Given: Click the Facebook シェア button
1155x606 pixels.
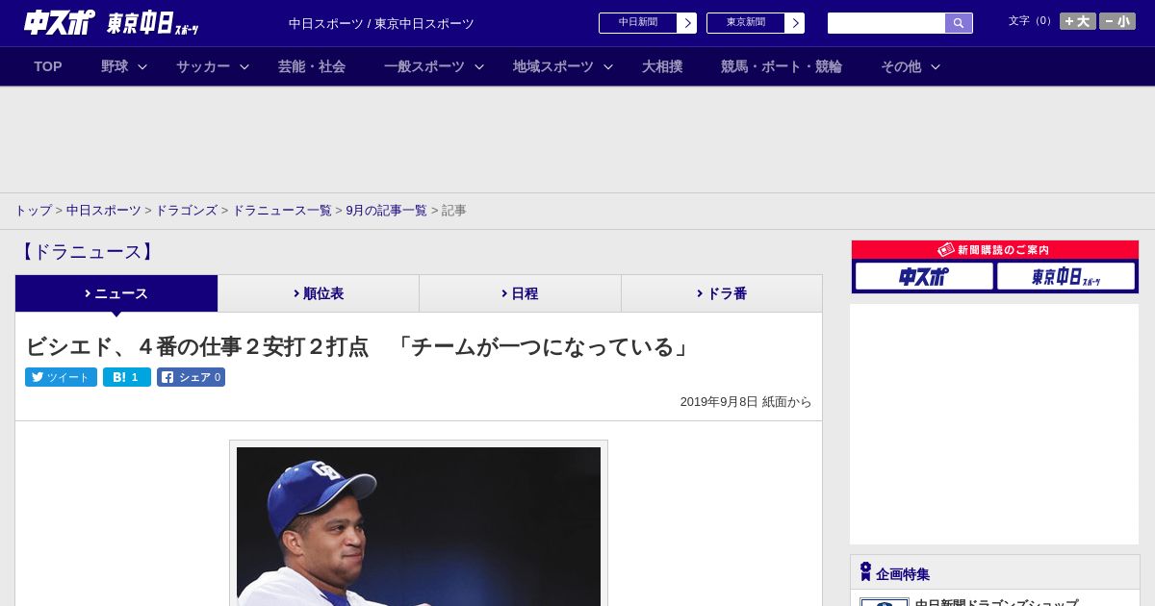Looking at the screenshot, I should [x=191, y=377].
